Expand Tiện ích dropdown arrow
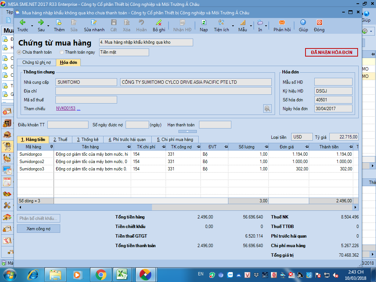 tap(233, 26)
